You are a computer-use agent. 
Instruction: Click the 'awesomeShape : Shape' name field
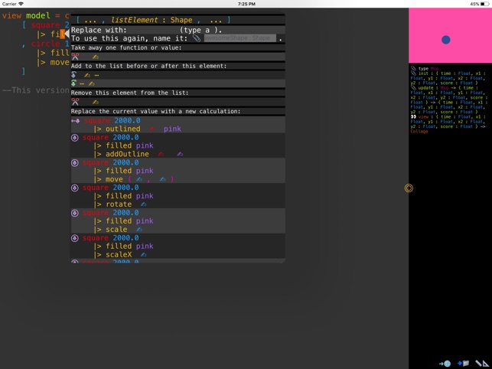pyautogui.click(x=240, y=38)
